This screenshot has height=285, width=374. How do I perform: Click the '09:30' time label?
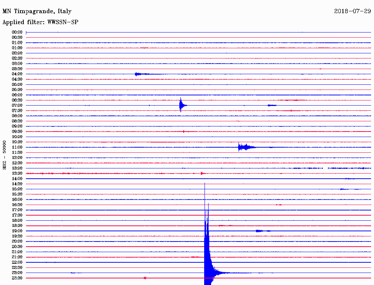(17, 132)
